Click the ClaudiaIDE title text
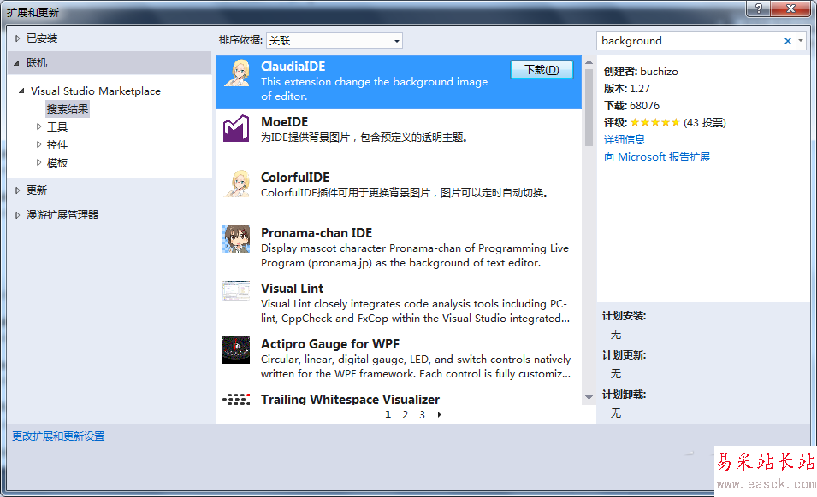Screen dimensions: 817x497 pos(293,67)
